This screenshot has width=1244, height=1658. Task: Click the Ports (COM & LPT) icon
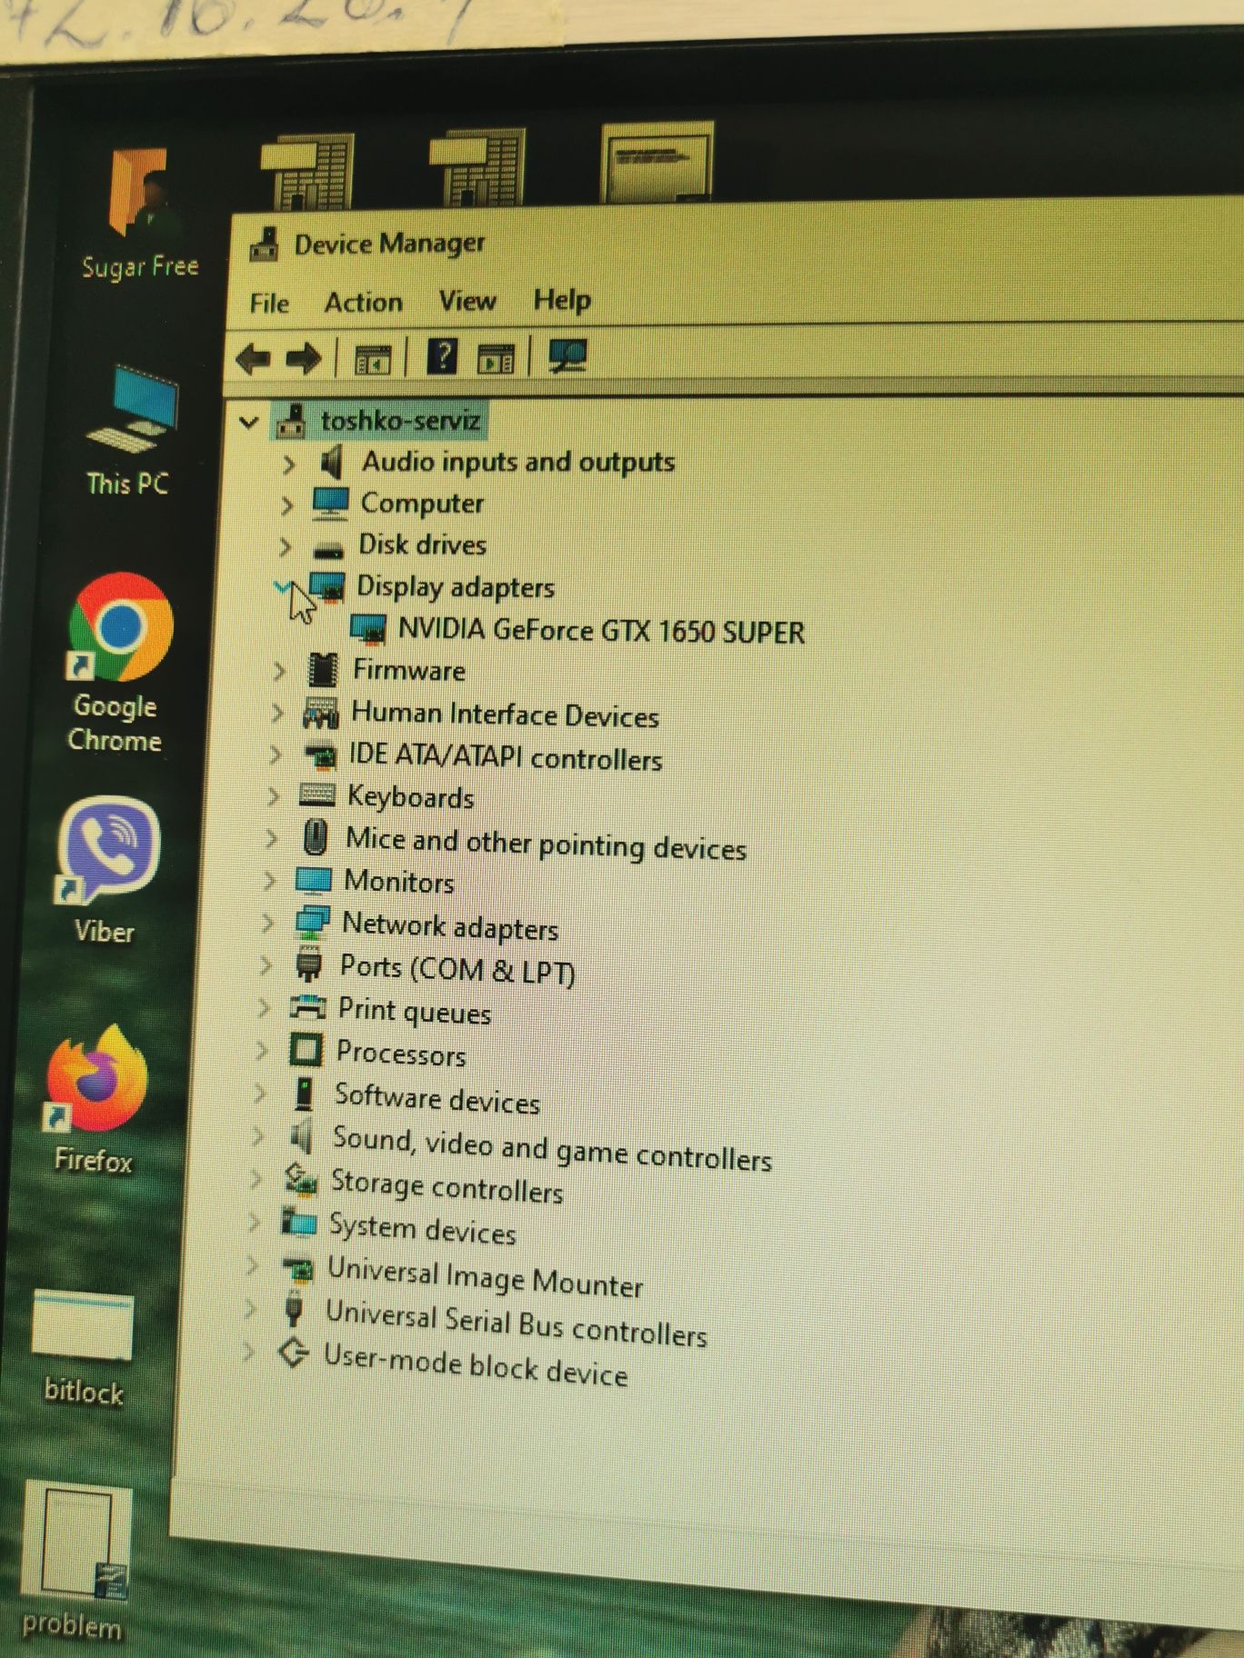[x=309, y=964]
